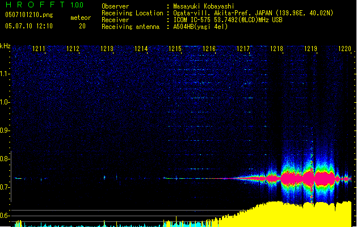Click the kHz axis unit label
The image size is (357, 227).
pos(5,46)
